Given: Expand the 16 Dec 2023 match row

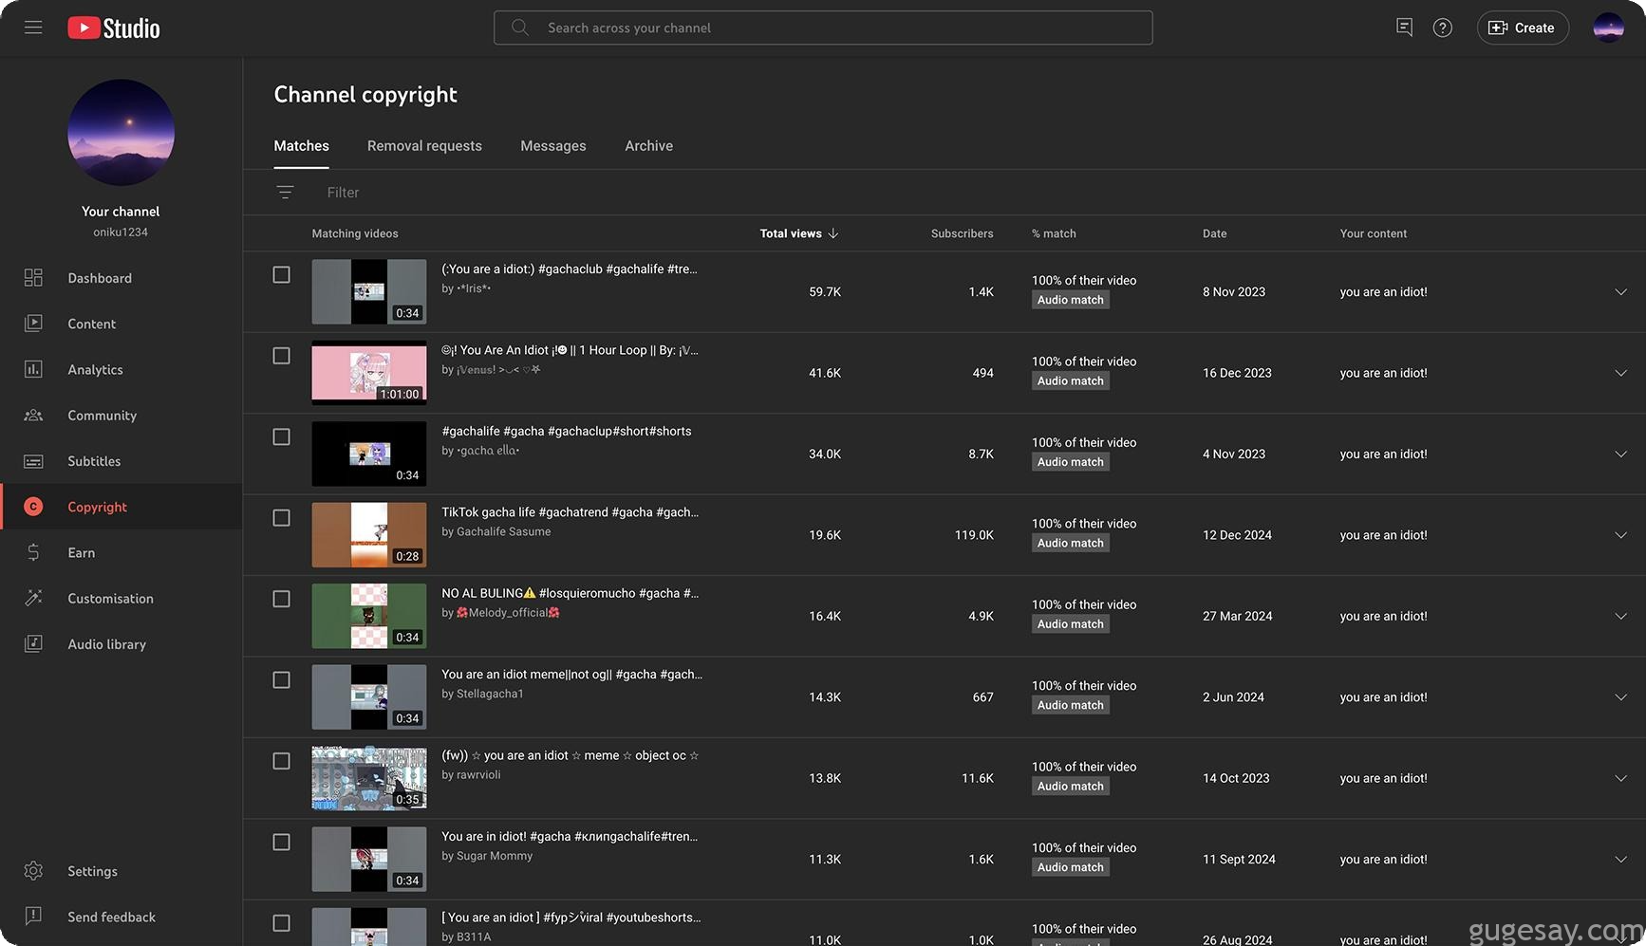Looking at the screenshot, I should (x=1621, y=373).
